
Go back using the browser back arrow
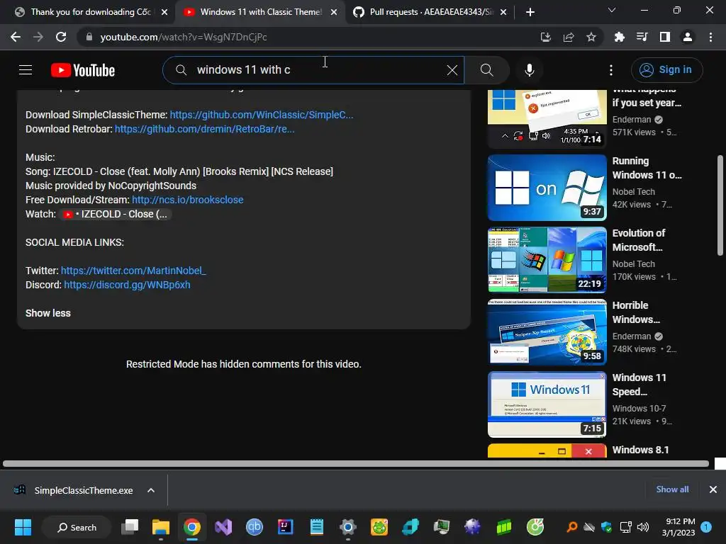[x=16, y=37]
